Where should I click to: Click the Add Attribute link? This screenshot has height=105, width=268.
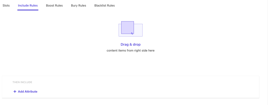click(x=28, y=92)
